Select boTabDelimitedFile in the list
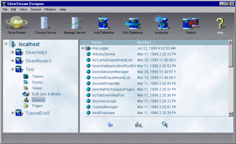 (108, 95)
